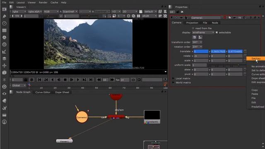Screen dimensions: 265x149
Task: Switch to the Curve Editor tab
Action: (43, 92)
